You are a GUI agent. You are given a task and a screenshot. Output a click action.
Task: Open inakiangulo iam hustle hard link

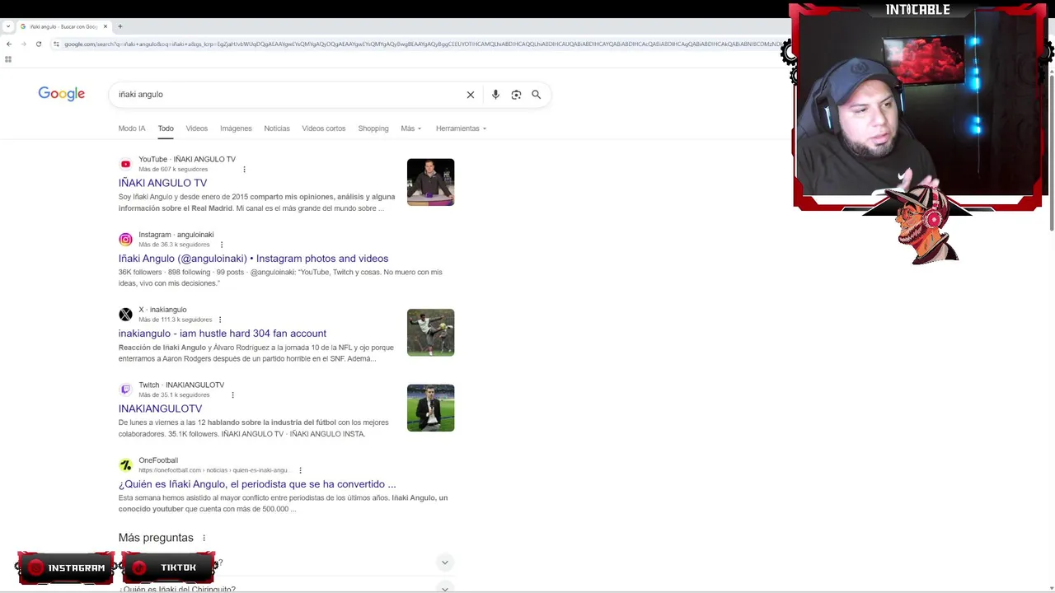click(223, 334)
